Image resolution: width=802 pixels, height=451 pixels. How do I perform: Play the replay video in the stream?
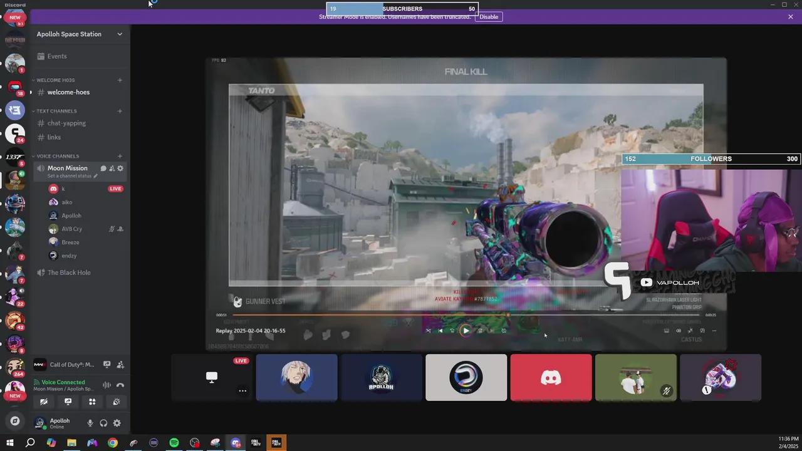466,331
